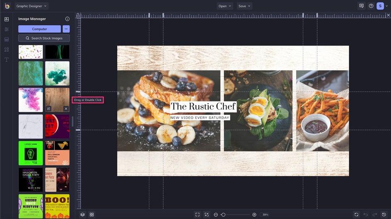Click the zoom out minus icon
The image size is (391, 219).
pyautogui.click(x=216, y=214)
